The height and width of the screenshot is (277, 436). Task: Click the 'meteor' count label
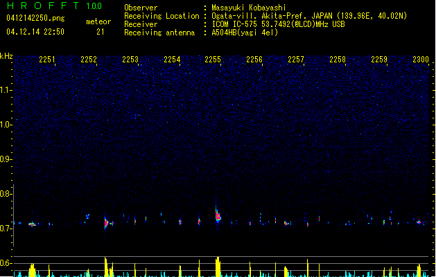[x=98, y=21]
